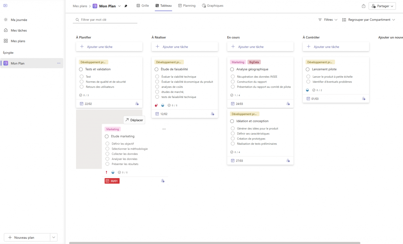Viewport: 403px width, 244px height.
Task: Mark the Tests et validation task complete
Action: point(81,69)
